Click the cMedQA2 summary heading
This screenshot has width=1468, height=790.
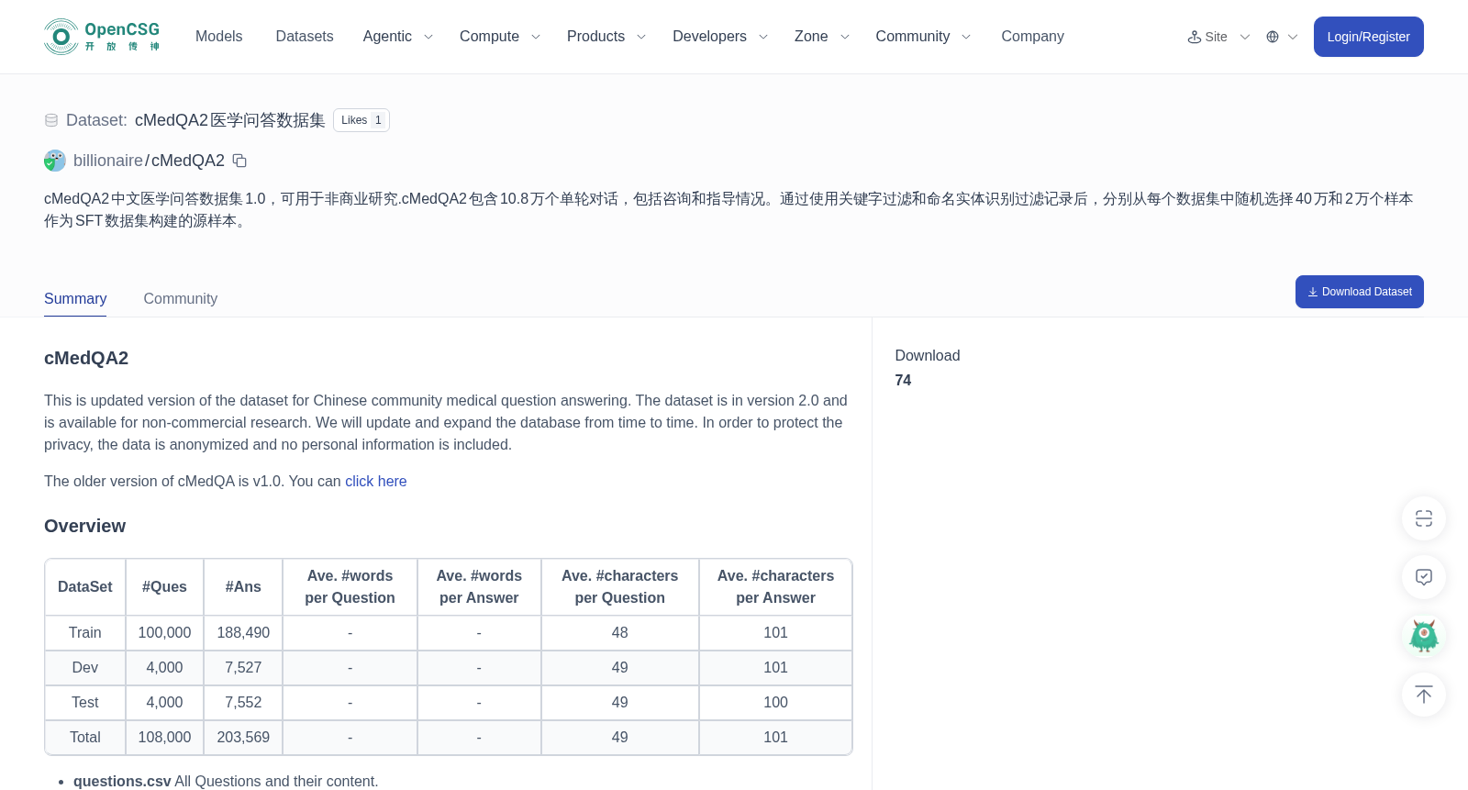86,358
